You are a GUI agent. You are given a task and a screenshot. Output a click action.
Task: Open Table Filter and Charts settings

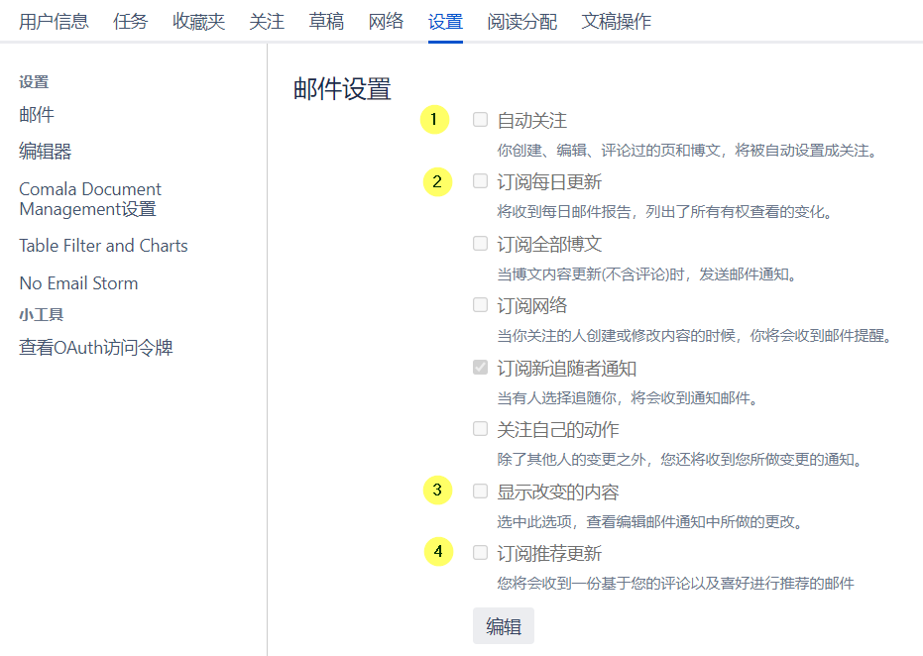tap(103, 246)
